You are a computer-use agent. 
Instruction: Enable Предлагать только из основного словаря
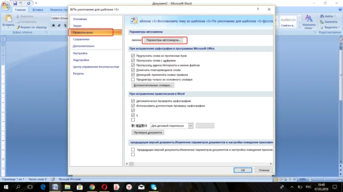133,80
